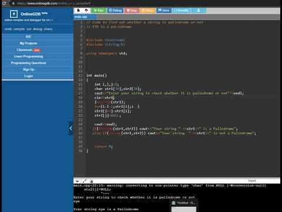Screen dimensions: 282x212
Task: Open IDE in the sidebar menu
Action: coord(28,37)
